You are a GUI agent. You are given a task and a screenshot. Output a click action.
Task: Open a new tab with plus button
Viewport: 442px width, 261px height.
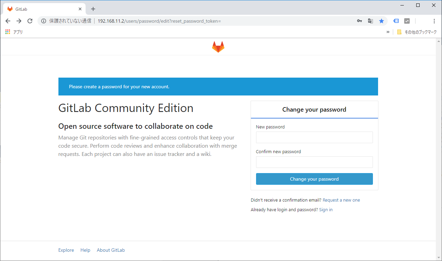click(x=93, y=9)
